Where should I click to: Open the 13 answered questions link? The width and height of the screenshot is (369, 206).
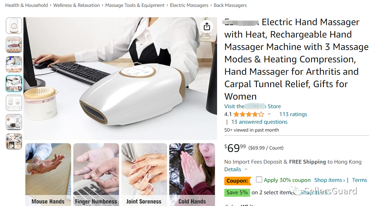click(x=259, y=122)
